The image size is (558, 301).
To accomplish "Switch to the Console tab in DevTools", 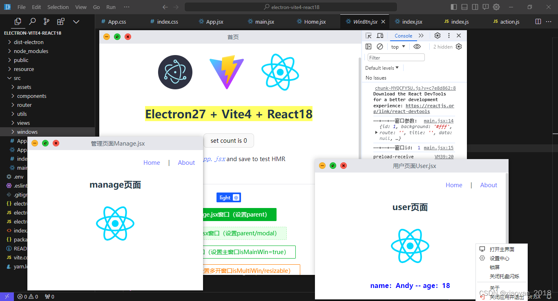I will coord(404,36).
